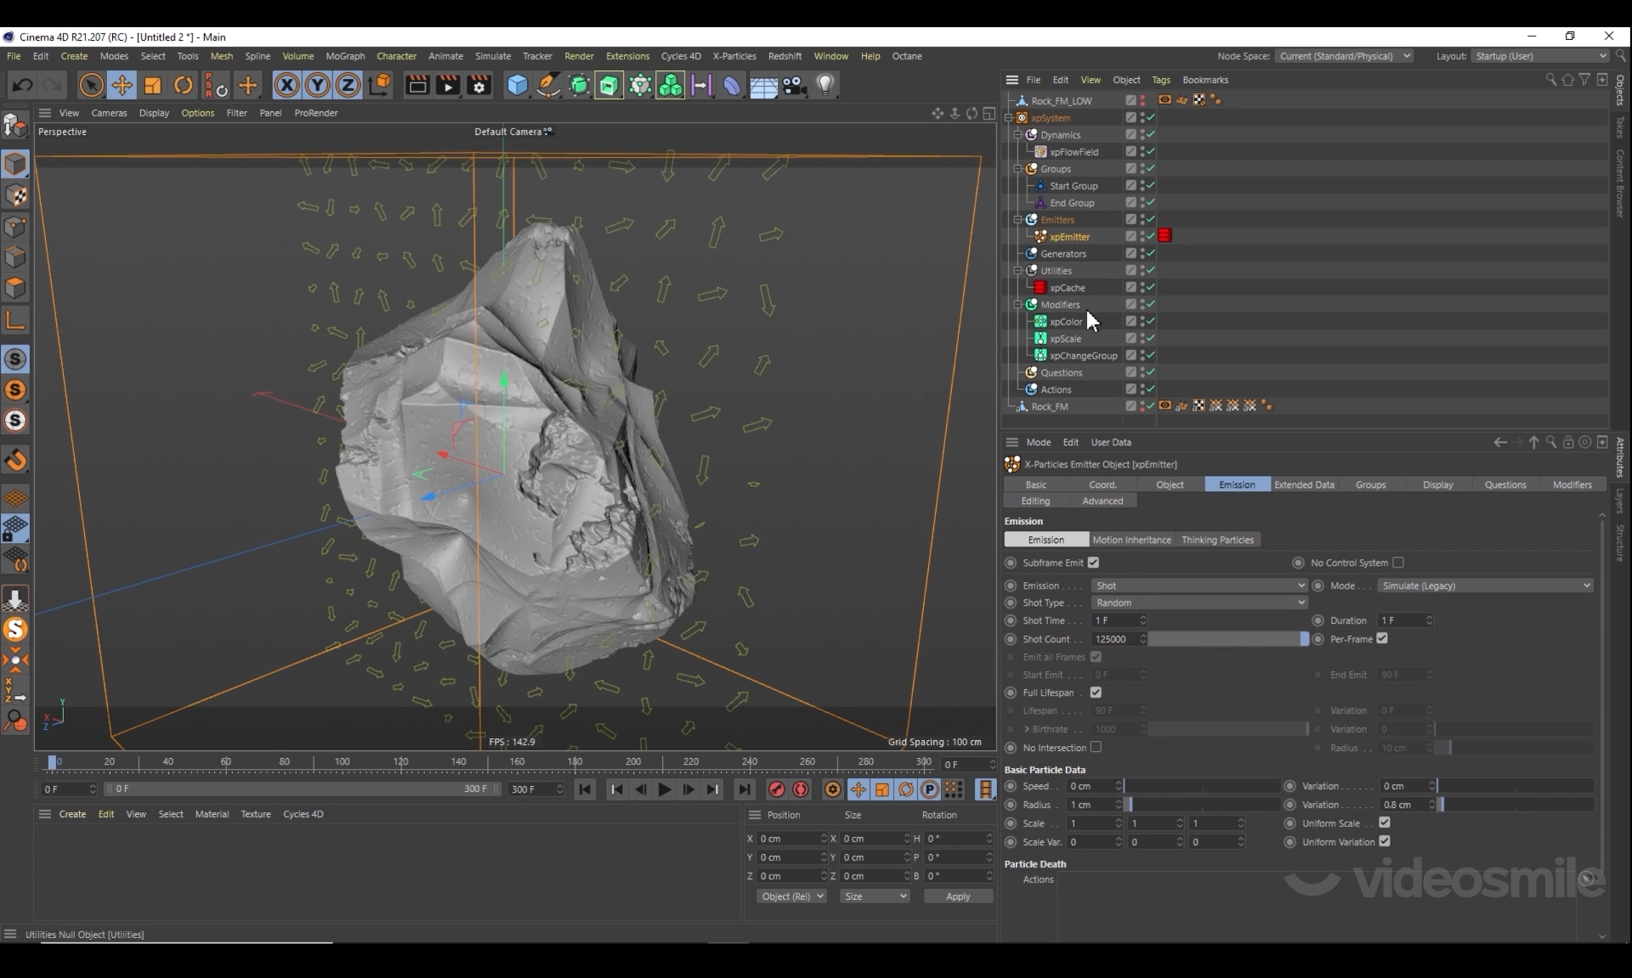This screenshot has height=978, width=1632.
Task: Click the Undo arrow icon
Action: (x=23, y=85)
